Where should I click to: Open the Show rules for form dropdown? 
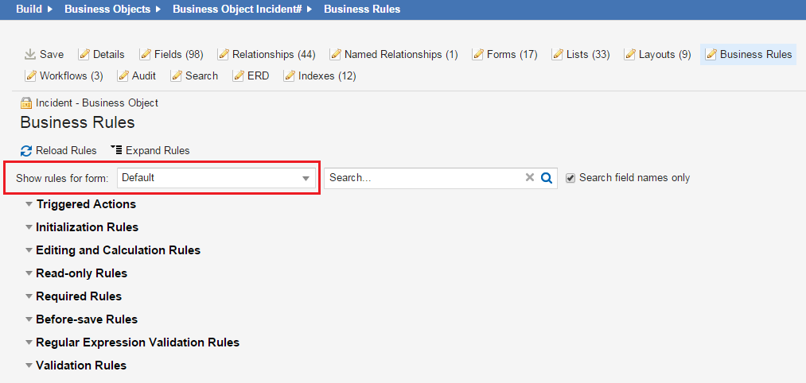tap(216, 178)
